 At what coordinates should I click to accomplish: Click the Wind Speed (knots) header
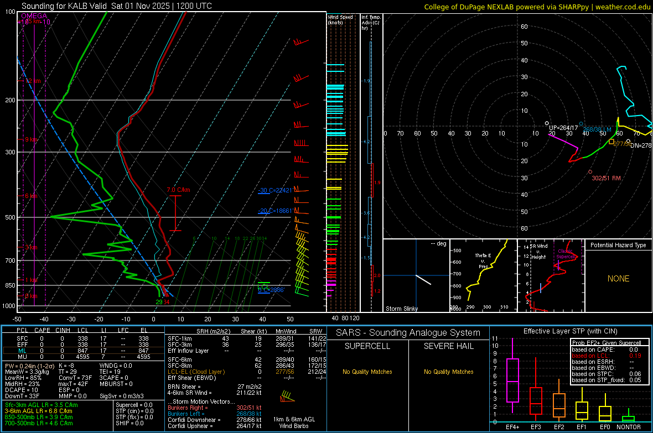click(340, 19)
